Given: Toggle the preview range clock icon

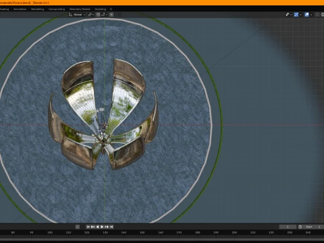Looking at the screenshot, I should [x=300, y=227].
